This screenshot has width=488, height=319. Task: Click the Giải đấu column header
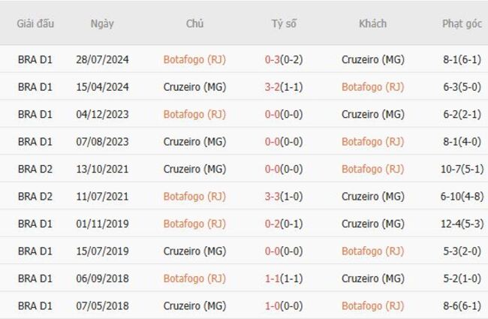tap(35, 23)
